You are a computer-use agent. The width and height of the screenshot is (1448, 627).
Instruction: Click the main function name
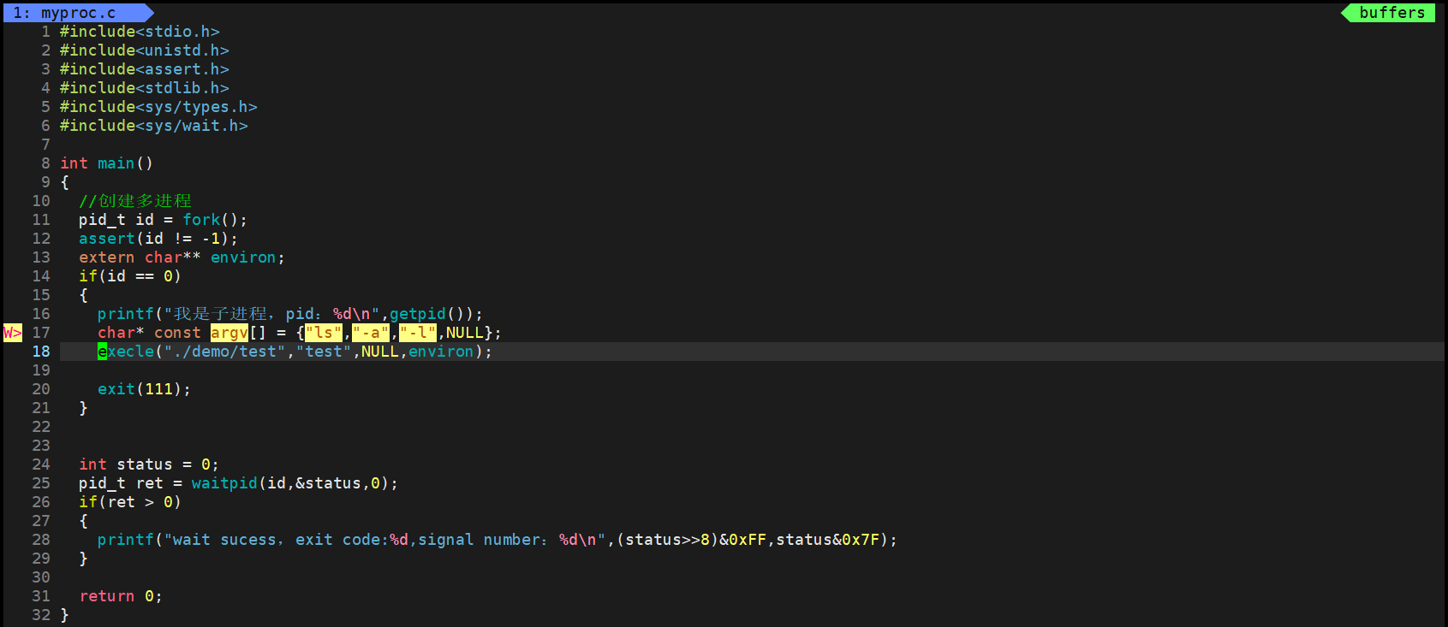pyautogui.click(x=116, y=163)
